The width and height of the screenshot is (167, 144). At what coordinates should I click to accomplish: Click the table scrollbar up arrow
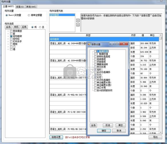click(x=161, y=35)
